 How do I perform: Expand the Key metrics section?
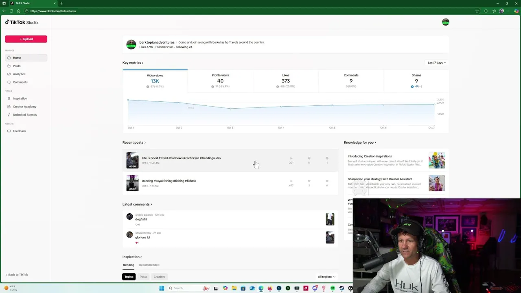tap(133, 63)
